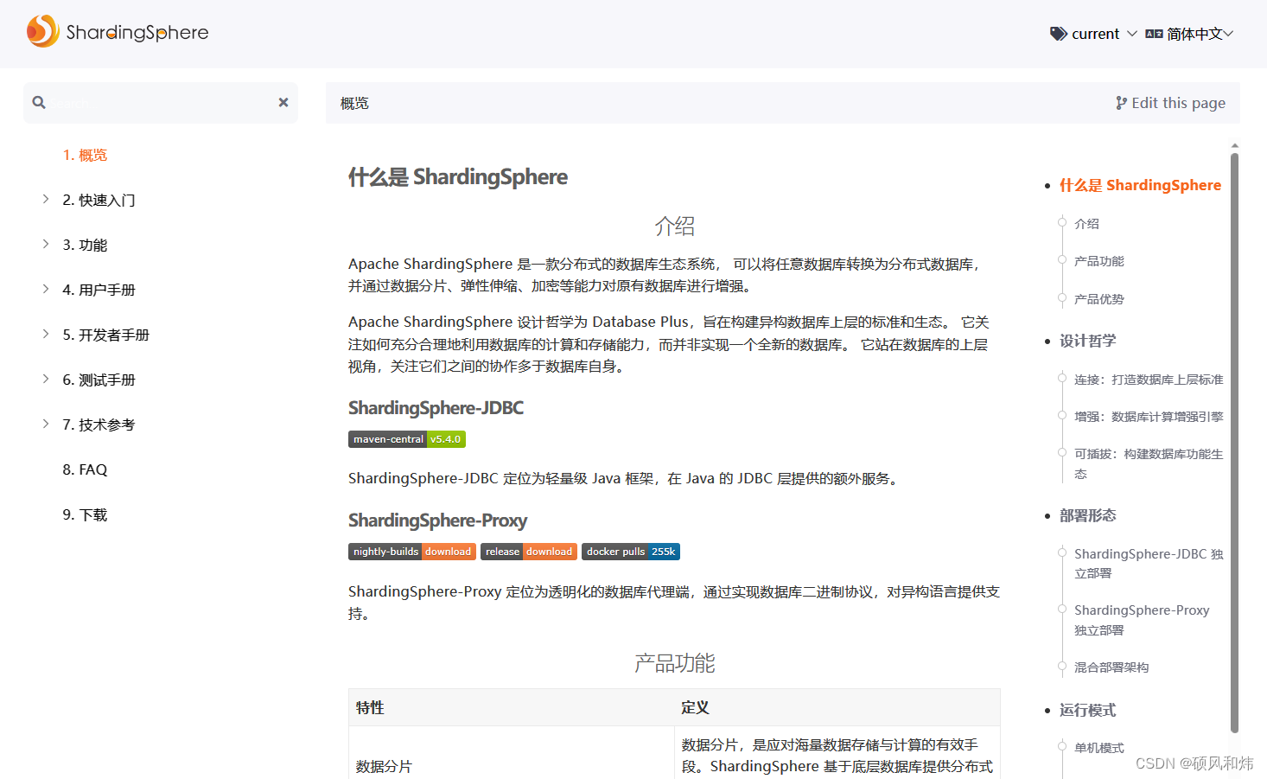Expand the 4. 用户手册 chevron
The width and height of the screenshot is (1267, 779).
point(46,290)
